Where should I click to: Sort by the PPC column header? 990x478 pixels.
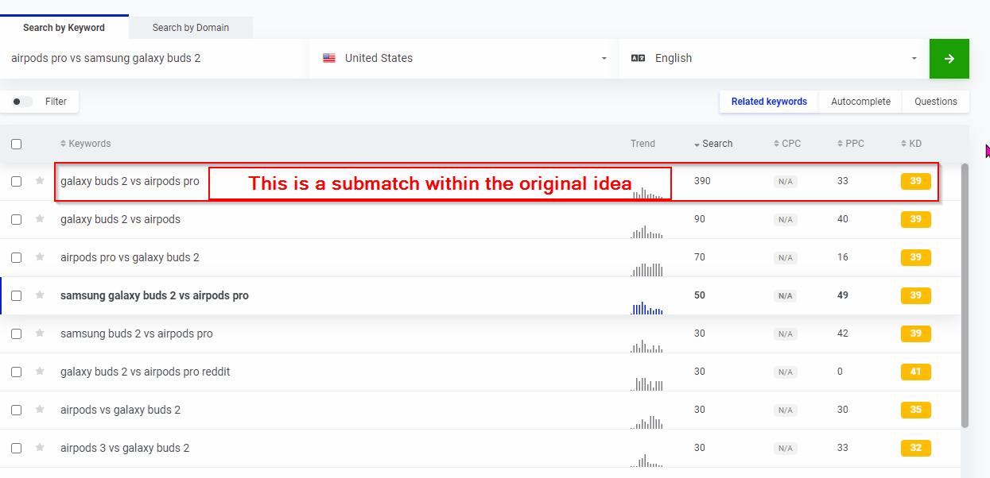pyautogui.click(x=851, y=144)
